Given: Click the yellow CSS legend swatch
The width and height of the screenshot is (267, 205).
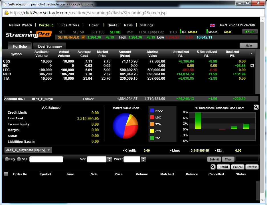Looking at the screenshot, I should 152,131.
